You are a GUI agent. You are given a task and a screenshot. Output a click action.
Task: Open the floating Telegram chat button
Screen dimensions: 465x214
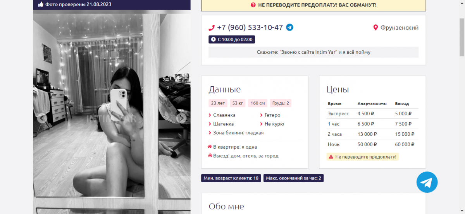[427, 182]
